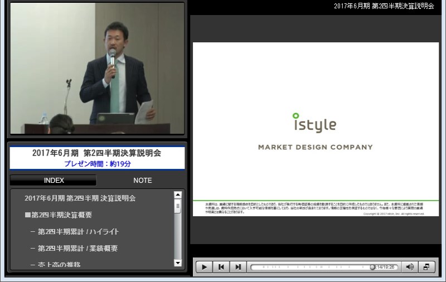Image resolution: width=446 pixels, height=282 pixels.
Task: Toggle the window layout switch icon
Action: click(426, 267)
